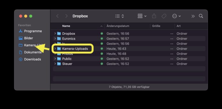Open the grouping options dropdown

(142, 16)
